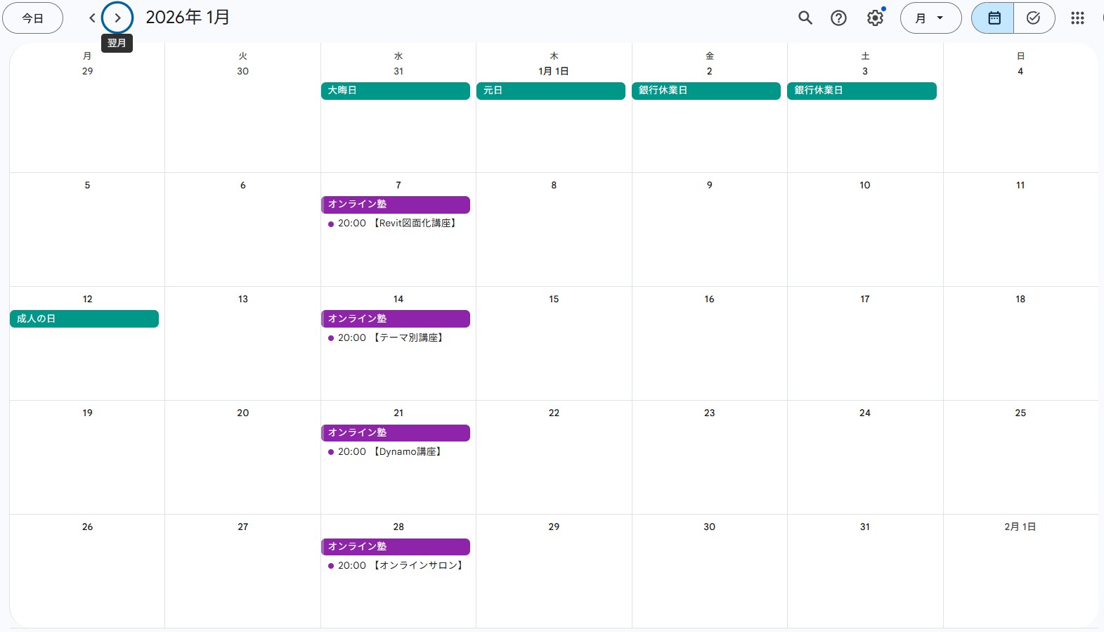The image size is (1104, 632).
Task: Click the 今日 button
Action: click(x=33, y=18)
